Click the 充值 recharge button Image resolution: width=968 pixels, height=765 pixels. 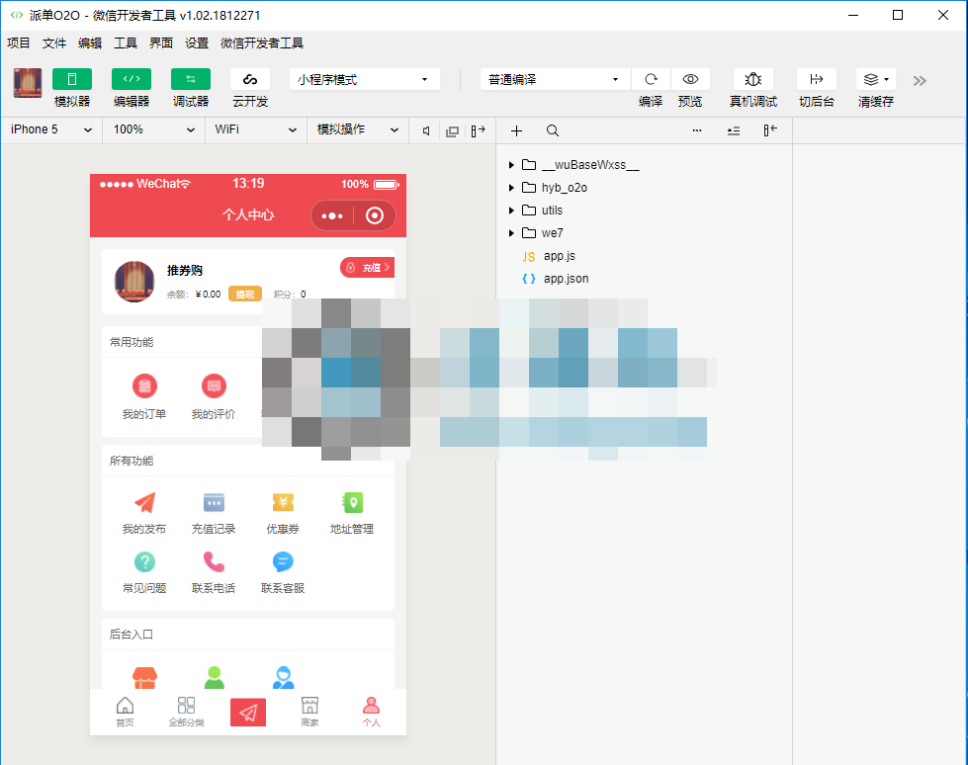click(368, 267)
